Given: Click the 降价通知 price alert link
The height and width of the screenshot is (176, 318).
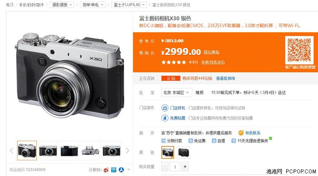Looking at the screenshot, I should tap(211, 52).
